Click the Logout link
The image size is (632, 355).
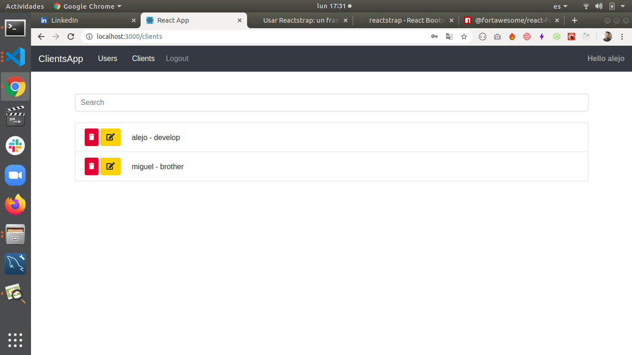click(177, 59)
